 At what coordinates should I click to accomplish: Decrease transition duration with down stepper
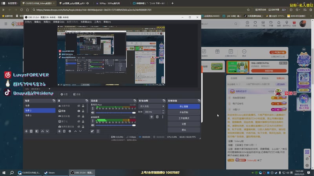pyautogui.click(x=163, y=113)
